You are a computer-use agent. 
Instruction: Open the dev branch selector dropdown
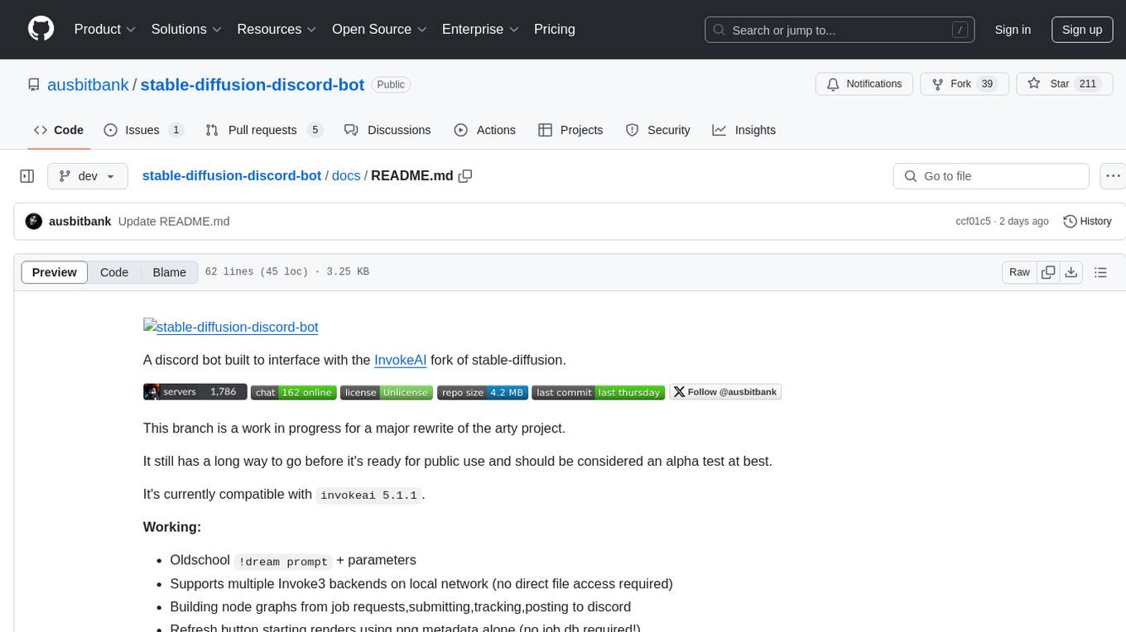(88, 176)
